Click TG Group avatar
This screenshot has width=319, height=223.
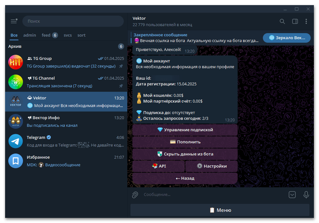tap(16, 62)
